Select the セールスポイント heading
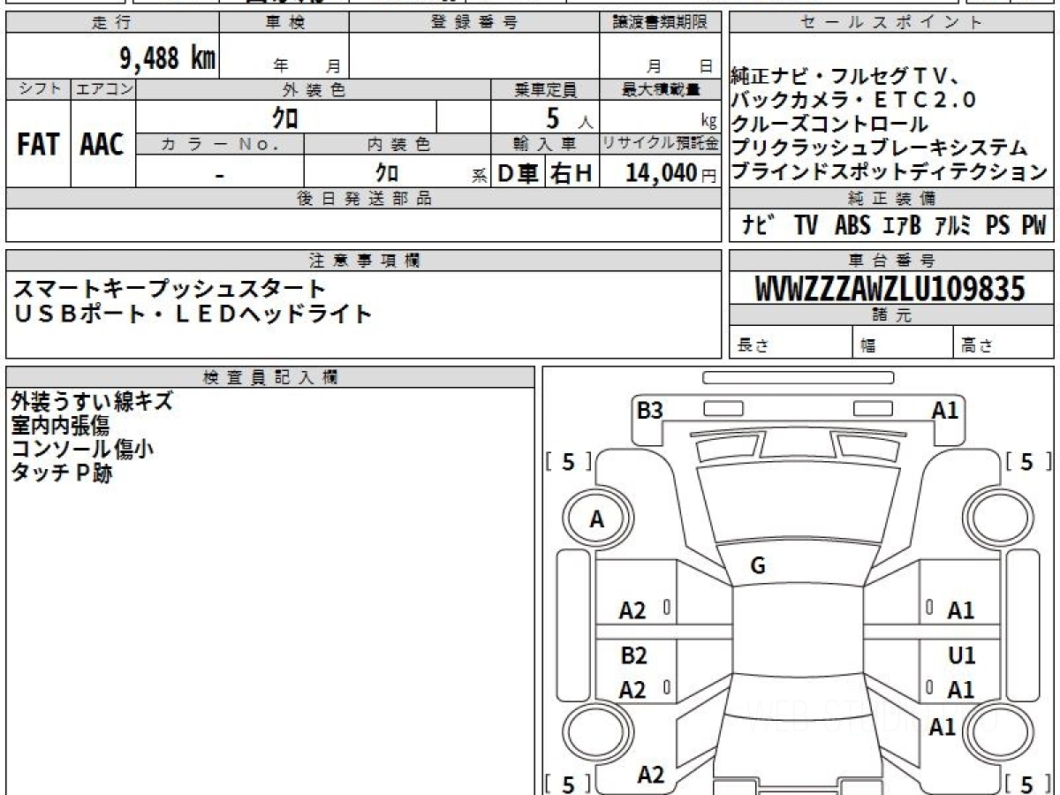This screenshot has height=795, width=1060. point(892,23)
